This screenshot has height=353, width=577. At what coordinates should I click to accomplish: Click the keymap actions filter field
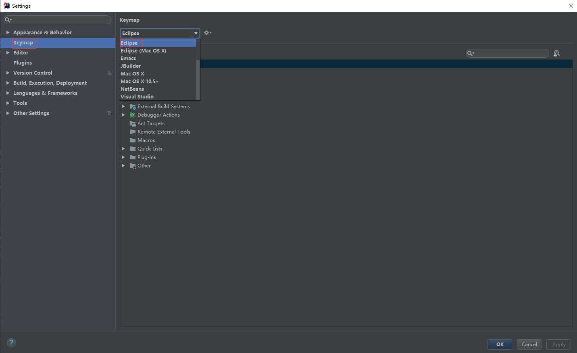coord(508,53)
